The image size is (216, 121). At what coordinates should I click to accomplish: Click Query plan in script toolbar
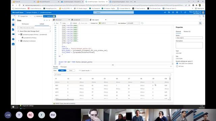coord(83,23)
